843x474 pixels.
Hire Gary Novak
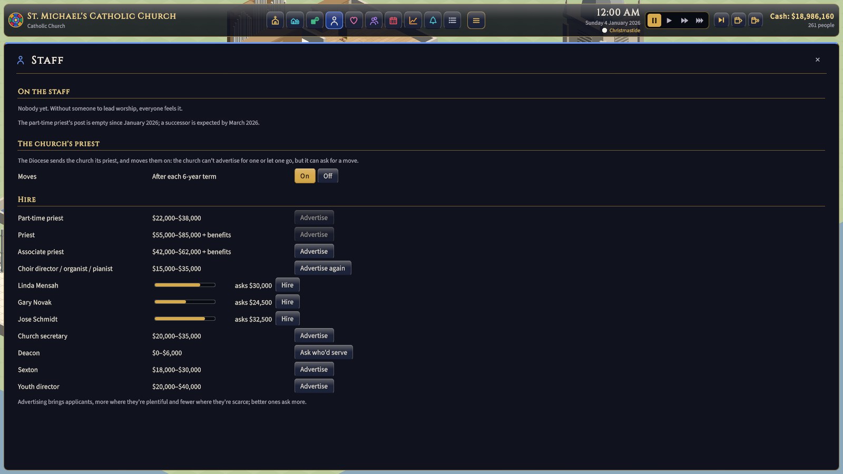pyautogui.click(x=288, y=302)
